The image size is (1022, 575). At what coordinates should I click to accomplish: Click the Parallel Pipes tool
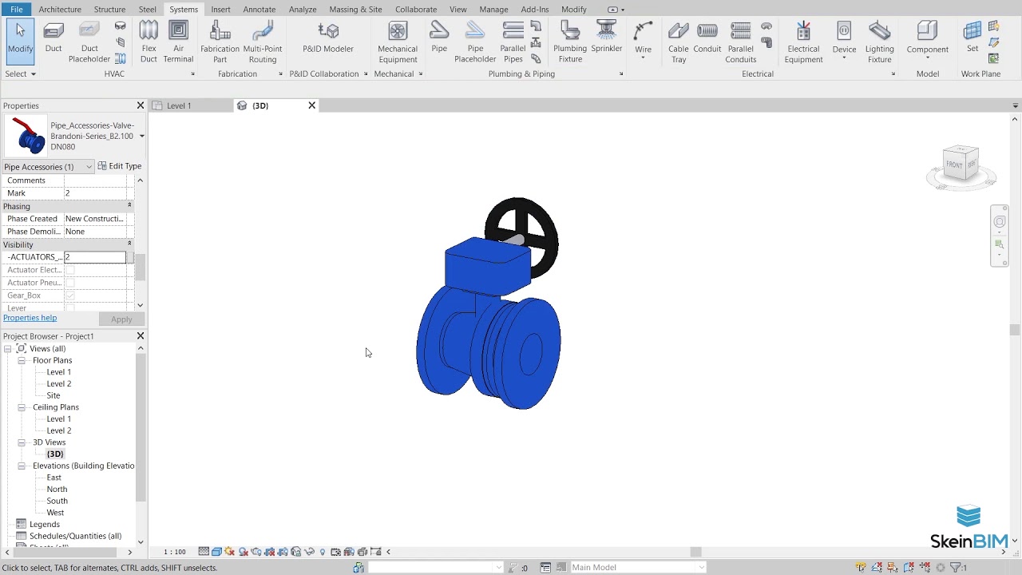tap(513, 42)
